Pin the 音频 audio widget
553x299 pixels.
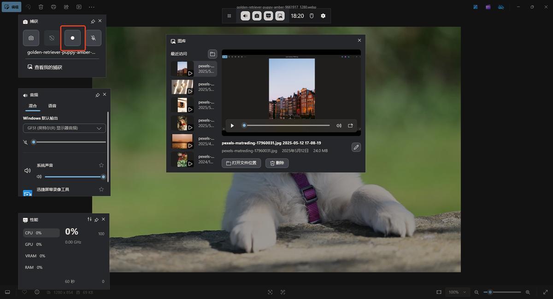pyautogui.click(x=97, y=95)
